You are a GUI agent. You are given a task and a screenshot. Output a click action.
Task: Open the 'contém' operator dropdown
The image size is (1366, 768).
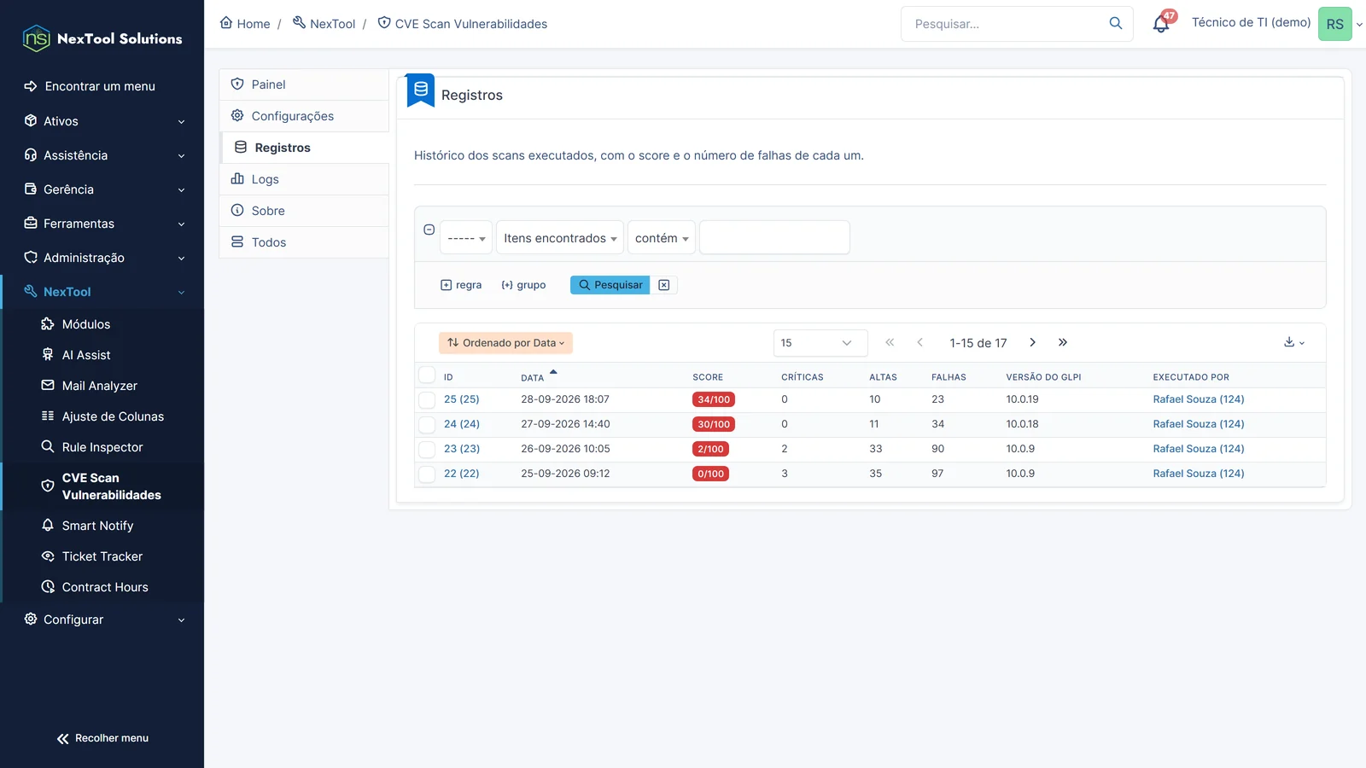pos(662,238)
